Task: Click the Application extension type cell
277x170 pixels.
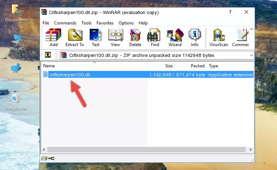Action: click(231, 75)
